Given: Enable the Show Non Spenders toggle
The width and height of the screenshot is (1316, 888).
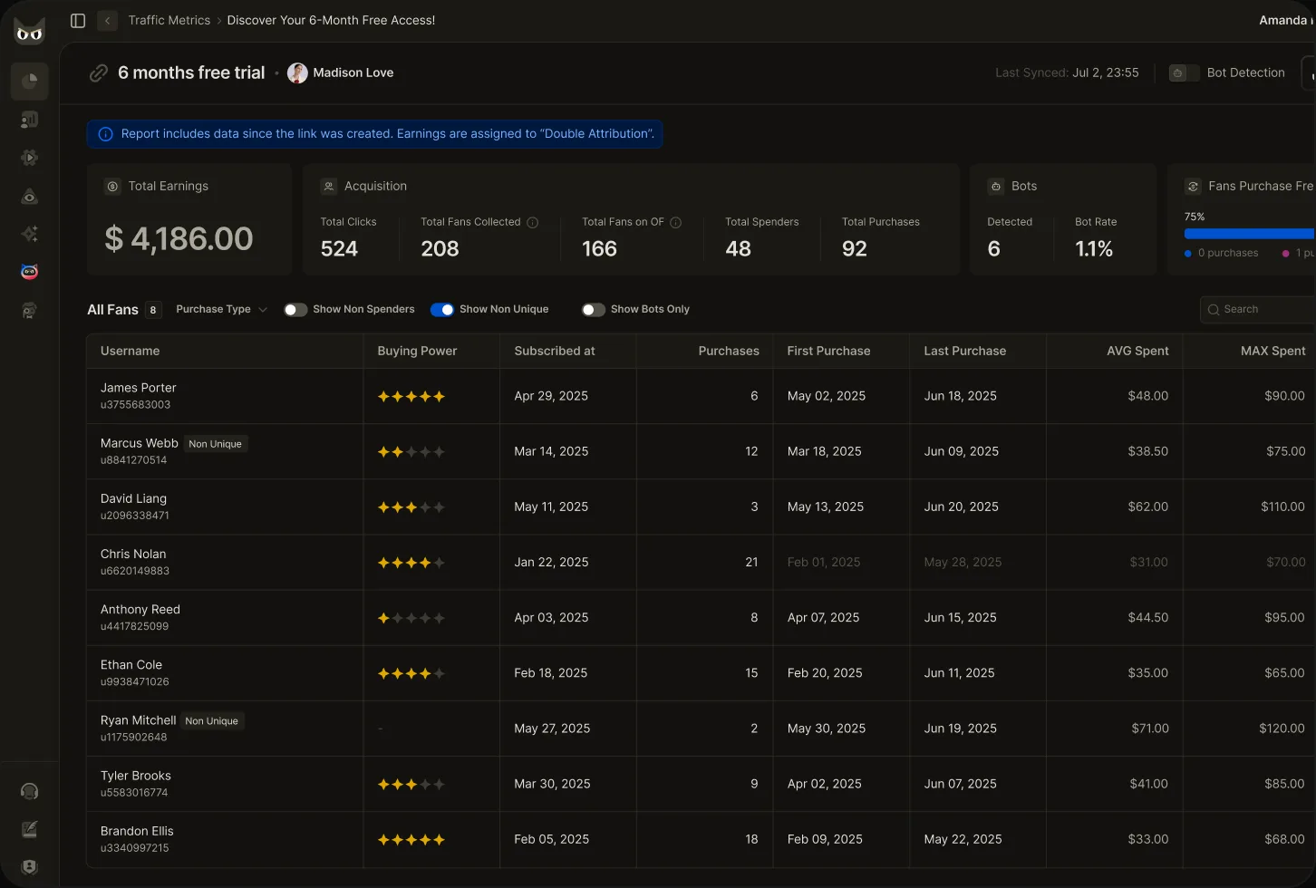Looking at the screenshot, I should tap(295, 310).
